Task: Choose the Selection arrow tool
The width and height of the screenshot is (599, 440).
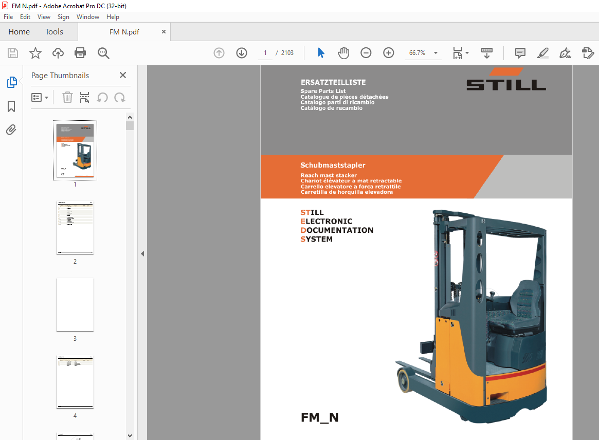Action: pyautogui.click(x=321, y=53)
